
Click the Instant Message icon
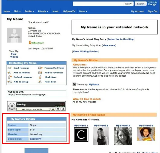[x=10, y=77]
